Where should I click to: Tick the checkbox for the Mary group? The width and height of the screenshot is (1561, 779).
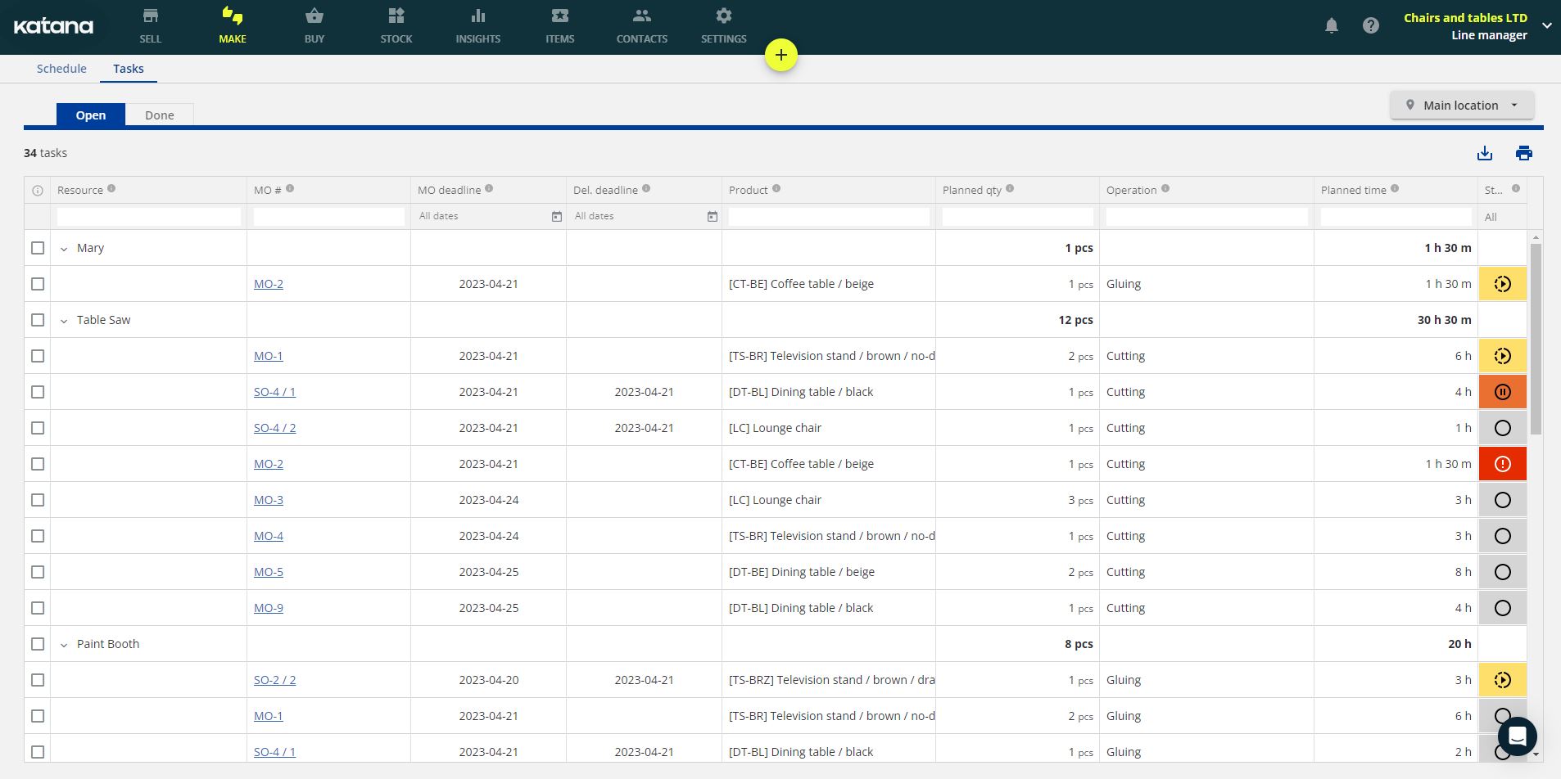tap(38, 248)
